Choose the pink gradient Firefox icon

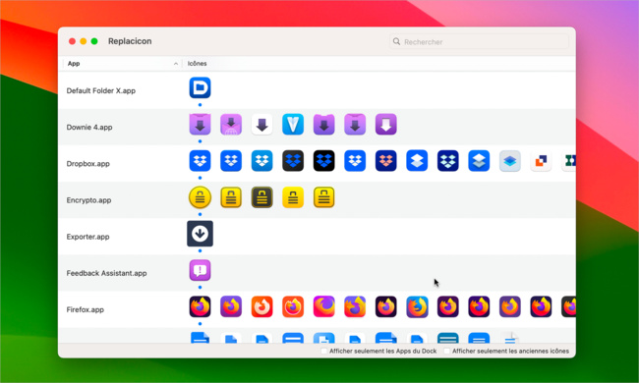pos(323,306)
